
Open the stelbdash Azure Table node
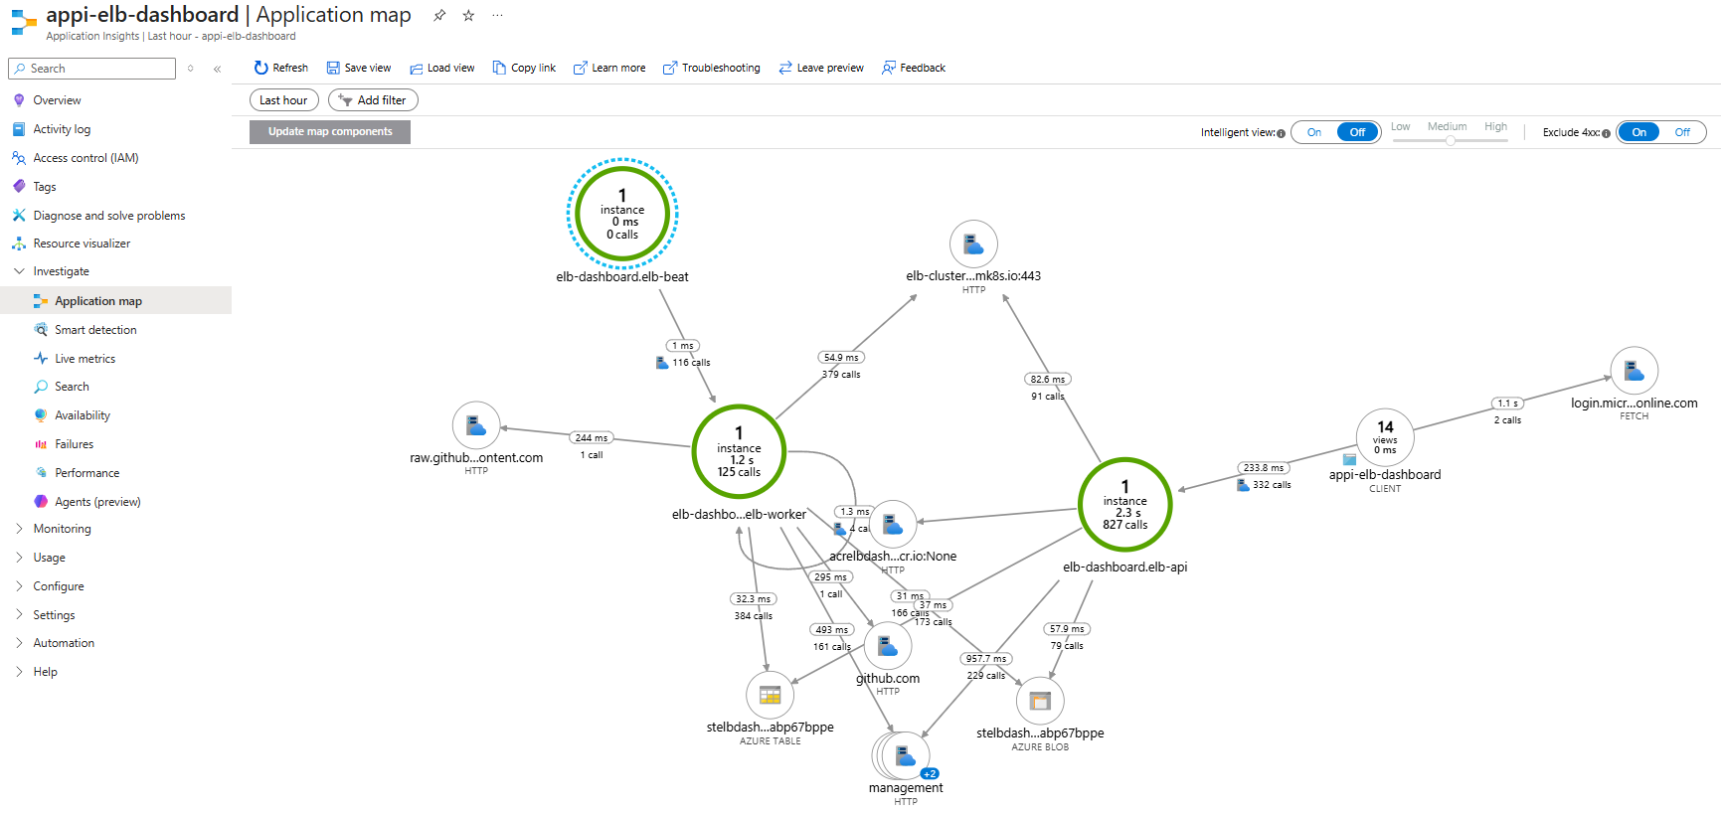tap(770, 695)
